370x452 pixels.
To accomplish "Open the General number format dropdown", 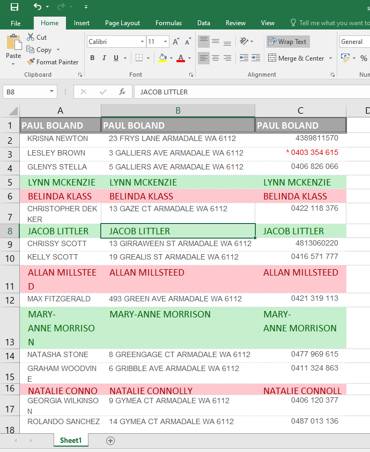I will 354,42.
